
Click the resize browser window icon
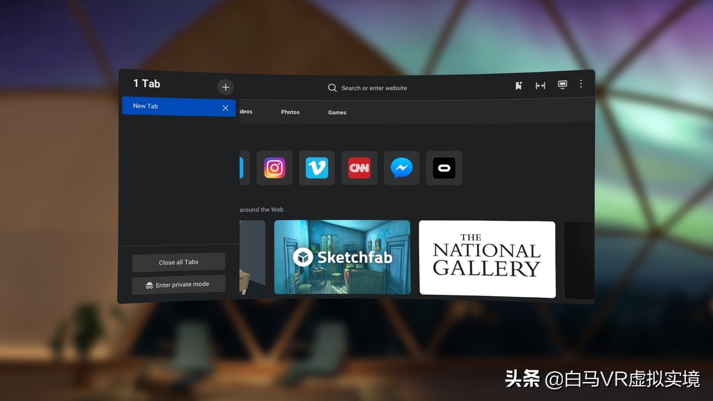click(x=540, y=85)
